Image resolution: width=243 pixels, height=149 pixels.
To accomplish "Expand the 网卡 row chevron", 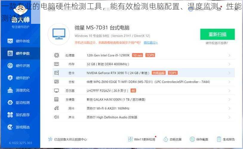I will 229,108.
